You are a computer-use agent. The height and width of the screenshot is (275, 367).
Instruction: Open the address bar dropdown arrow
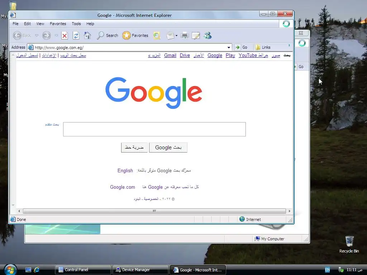click(x=229, y=48)
